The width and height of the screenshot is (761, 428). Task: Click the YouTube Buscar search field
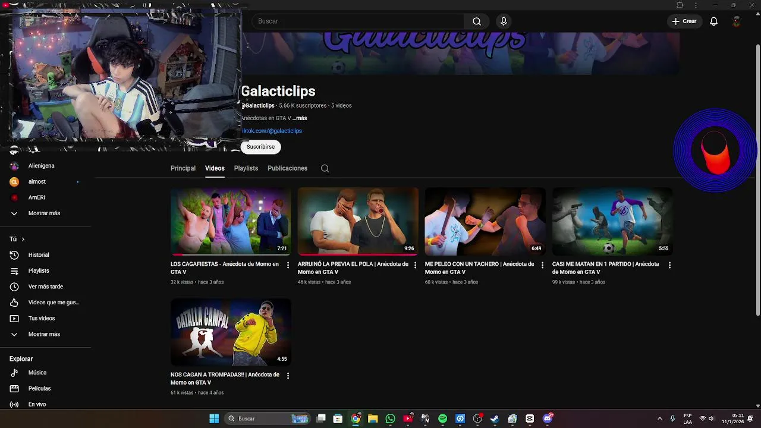(x=358, y=21)
